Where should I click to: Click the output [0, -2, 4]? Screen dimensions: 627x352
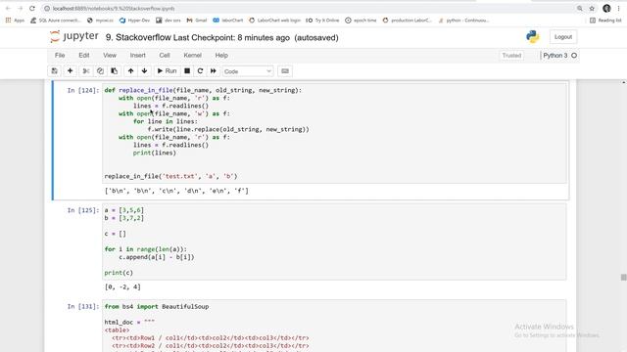pyautogui.click(x=122, y=286)
